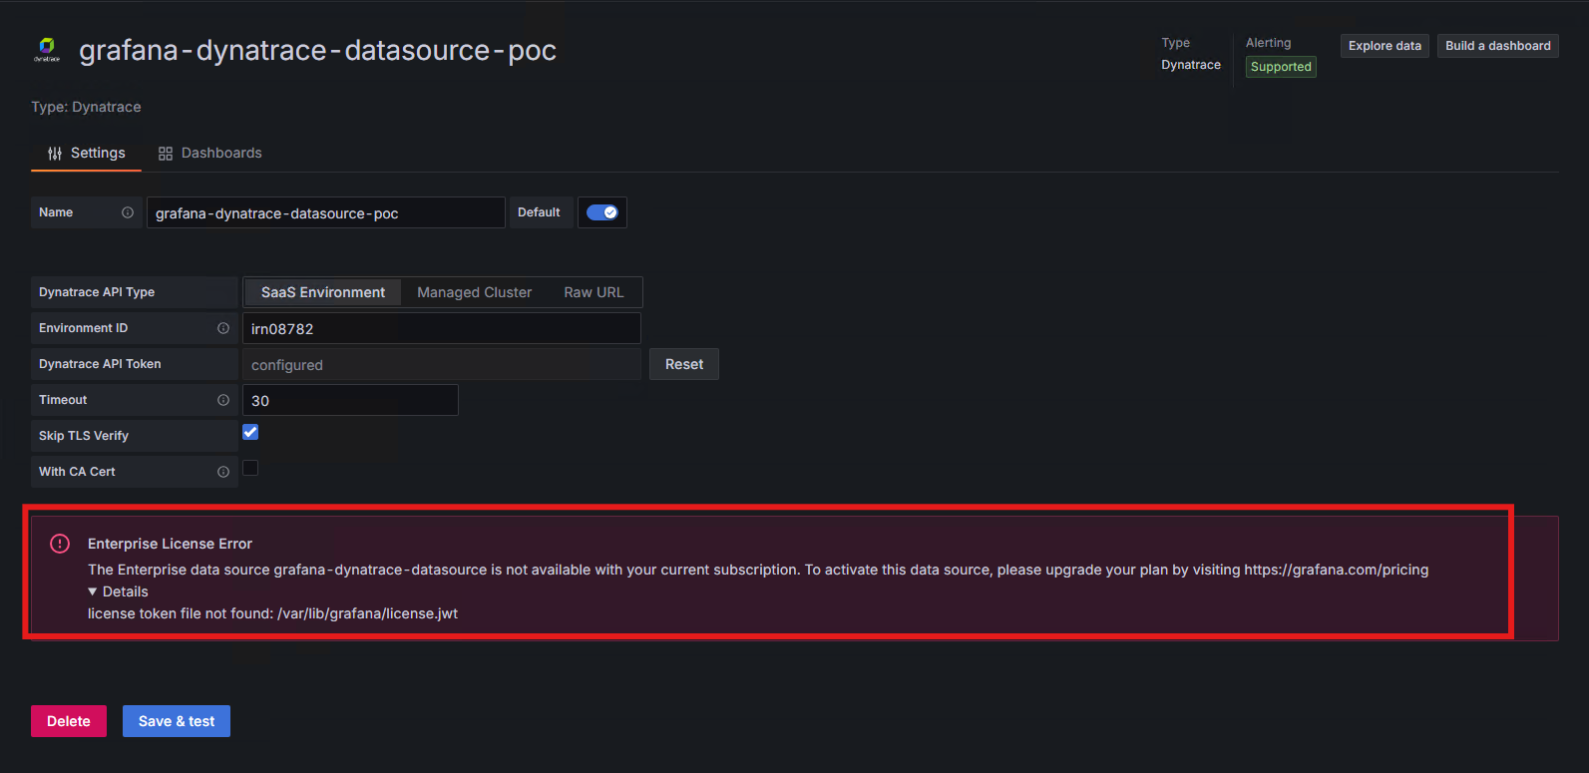This screenshot has width=1589, height=773.
Task: Click the Explore data button
Action: tap(1385, 46)
